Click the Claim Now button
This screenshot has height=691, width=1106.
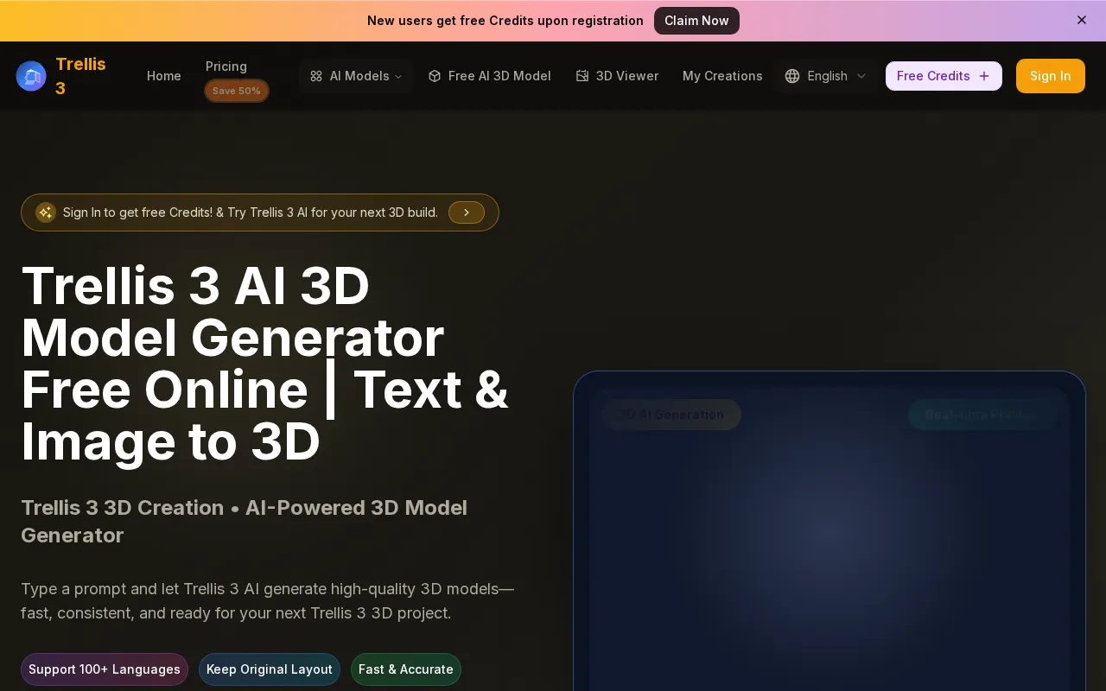696,21
